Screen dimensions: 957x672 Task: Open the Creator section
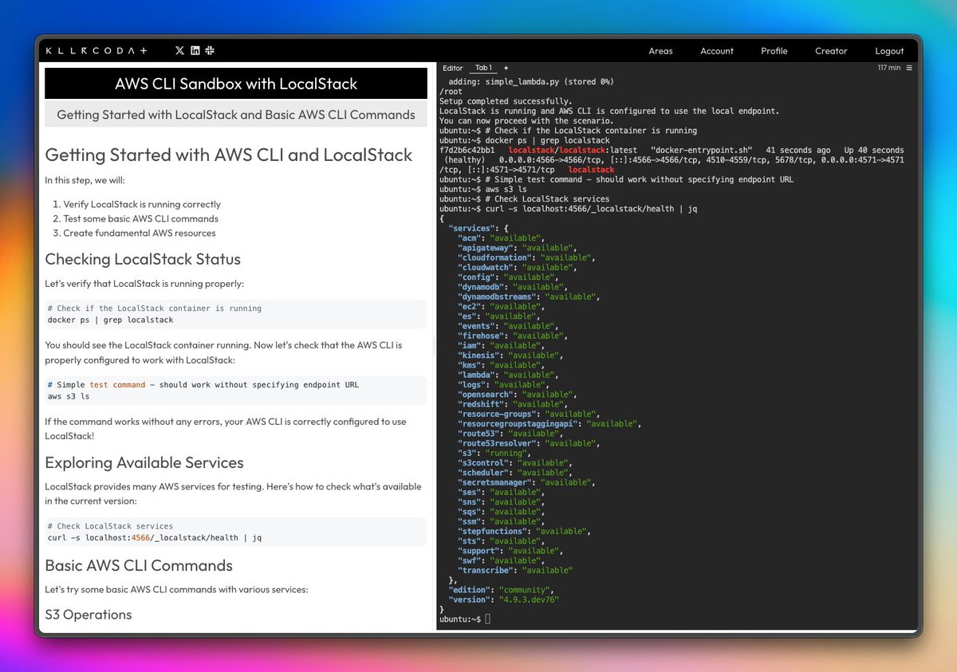(x=831, y=51)
